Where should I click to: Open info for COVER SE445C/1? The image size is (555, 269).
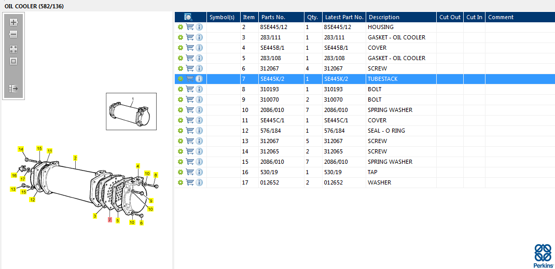(199, 121)
